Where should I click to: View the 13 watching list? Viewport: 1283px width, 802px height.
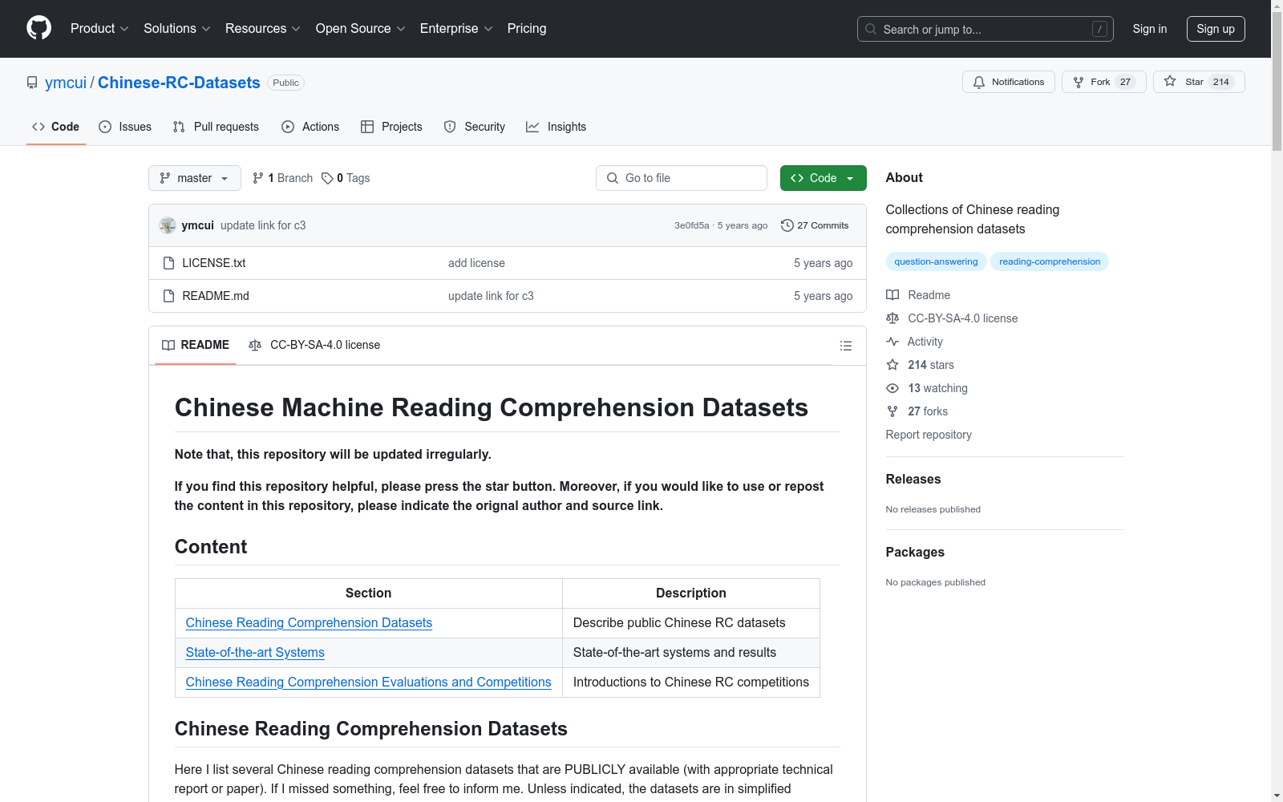[x=927, y=388]
